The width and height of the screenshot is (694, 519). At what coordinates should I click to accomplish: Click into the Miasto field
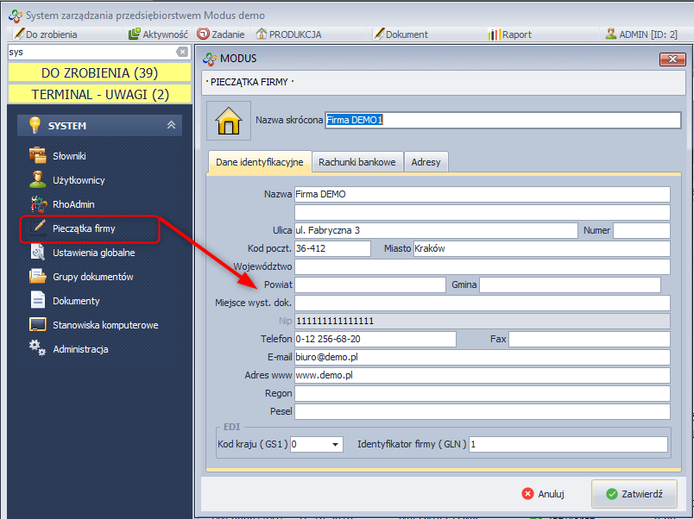pos(541,249)
